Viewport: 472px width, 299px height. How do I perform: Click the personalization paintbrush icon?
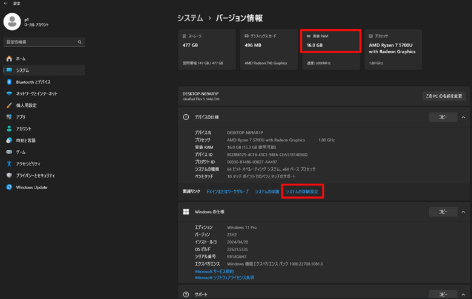(9, 106)
